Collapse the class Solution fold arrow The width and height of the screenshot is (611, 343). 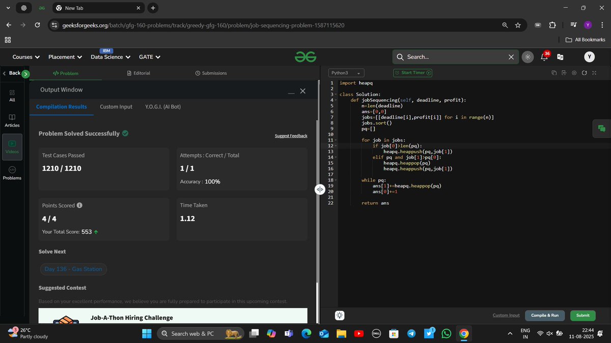pos(336,95)
